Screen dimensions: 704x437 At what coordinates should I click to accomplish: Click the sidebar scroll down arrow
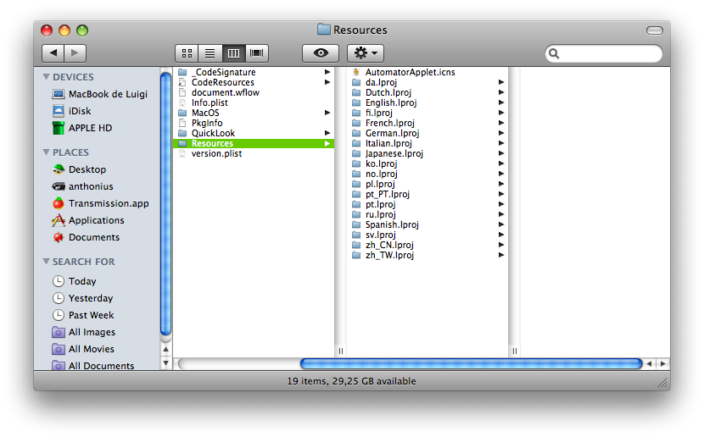[165, 363]
